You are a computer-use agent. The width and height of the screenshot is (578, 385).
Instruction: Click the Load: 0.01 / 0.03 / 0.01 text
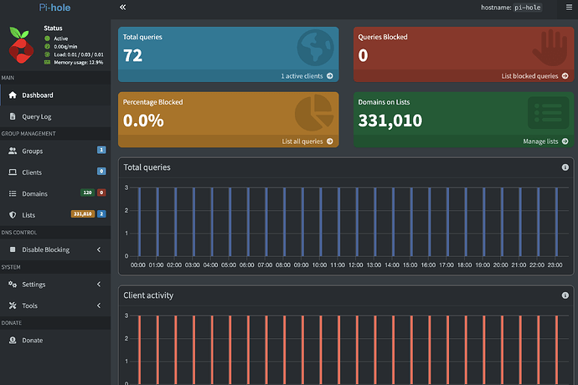pos(79,54)
